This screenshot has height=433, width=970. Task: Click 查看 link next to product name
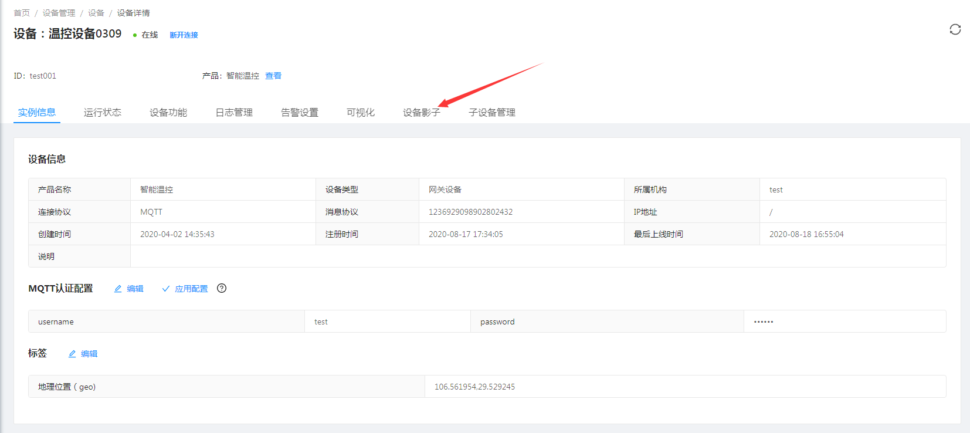click(x=273, y=76)
